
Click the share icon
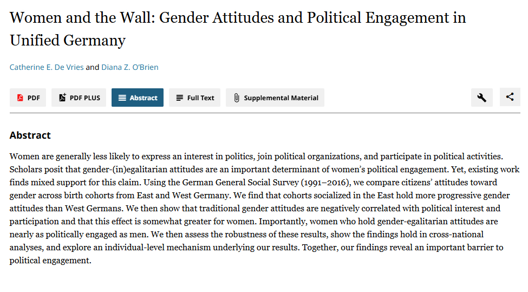pyautogui.click(x=510, y=98)
